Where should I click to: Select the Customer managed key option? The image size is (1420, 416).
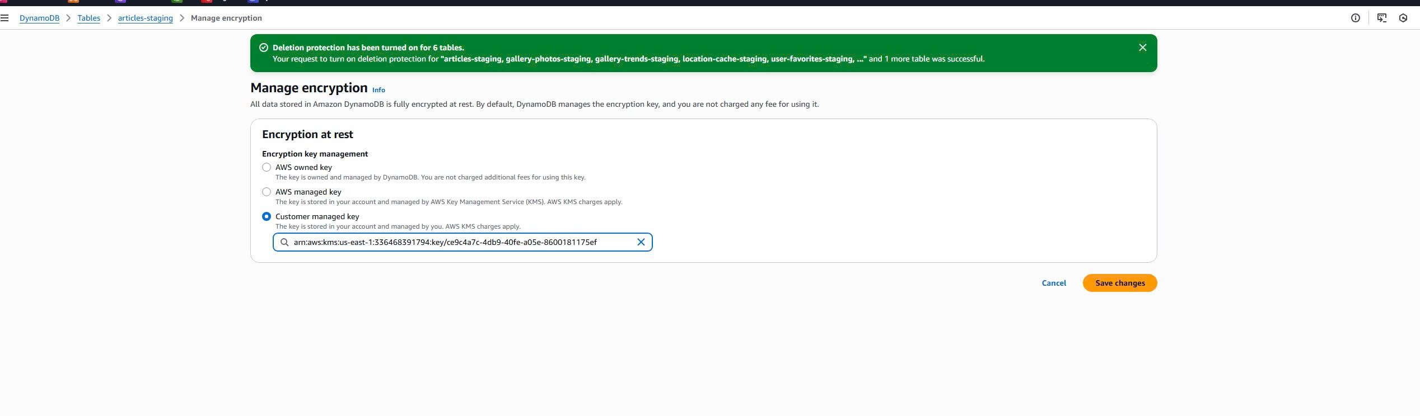[x=267, y=216]
